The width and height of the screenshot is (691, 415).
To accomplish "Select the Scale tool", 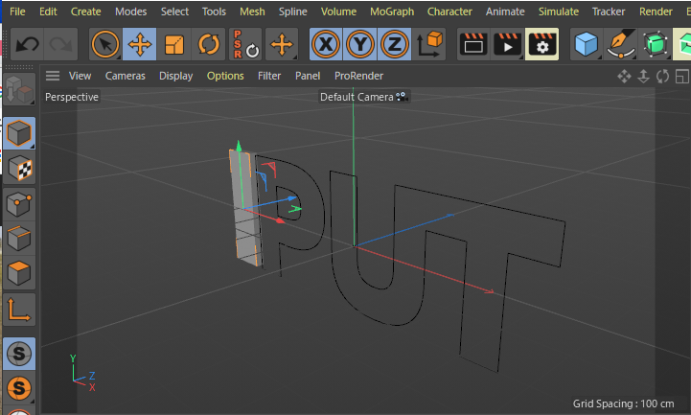I will tap(174, 44).
